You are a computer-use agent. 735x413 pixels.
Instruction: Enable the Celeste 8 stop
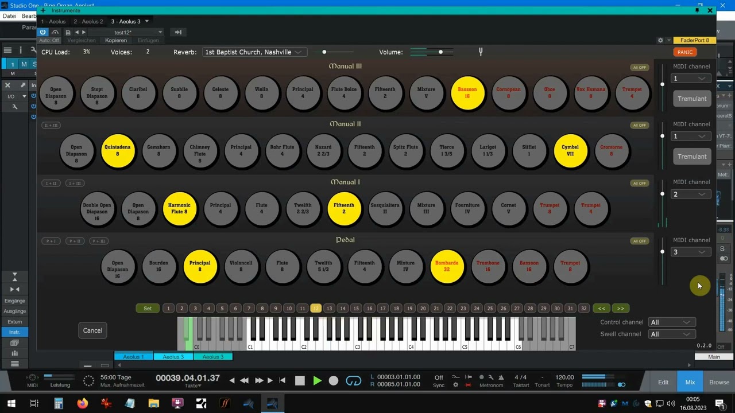coord(220,93)
